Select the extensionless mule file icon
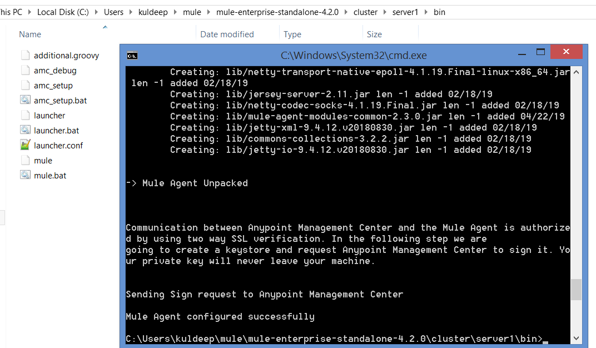 [x=25, y=161]
